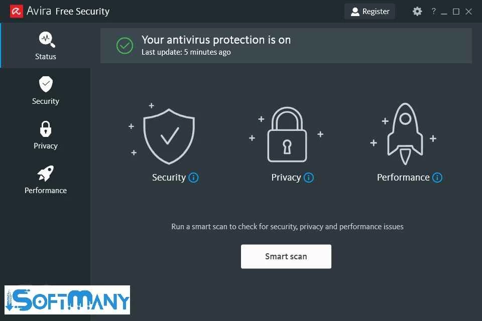The height and width of the screenshot is (321, 482).
Task: Show info for Privacy category
Action: click(309, 178)
